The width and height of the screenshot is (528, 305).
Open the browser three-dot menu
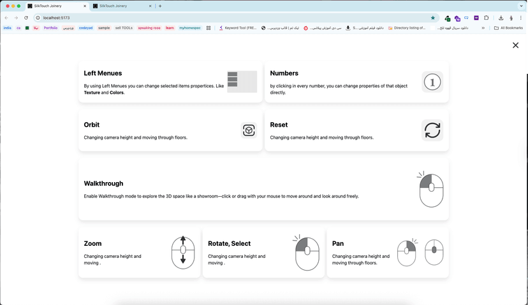pos(521,18)
